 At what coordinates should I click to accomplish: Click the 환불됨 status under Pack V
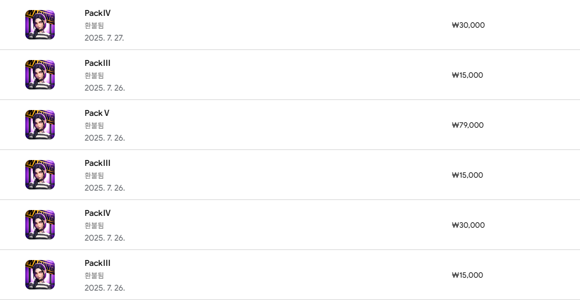[x=94, y=125]
